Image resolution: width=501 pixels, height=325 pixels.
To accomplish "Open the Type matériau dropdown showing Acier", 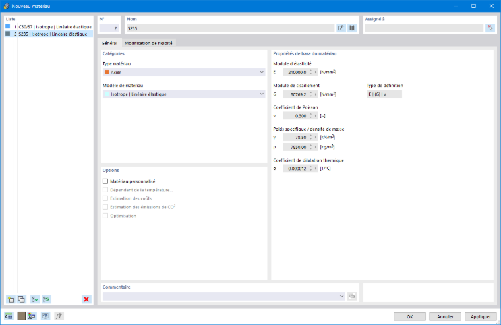I will [184, 73].
